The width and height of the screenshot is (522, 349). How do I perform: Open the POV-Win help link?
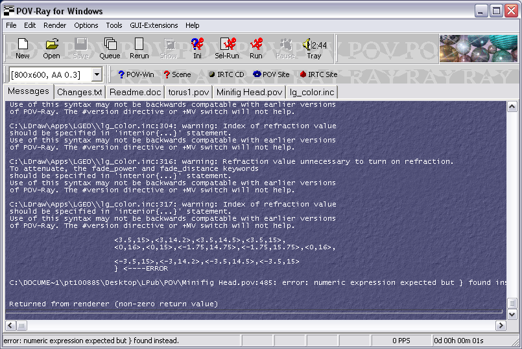(136, 74)
